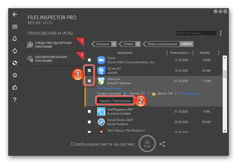The height and width of the screenshot is (164, 237).
Task: Click the program search input field
Action: (196, 33)
